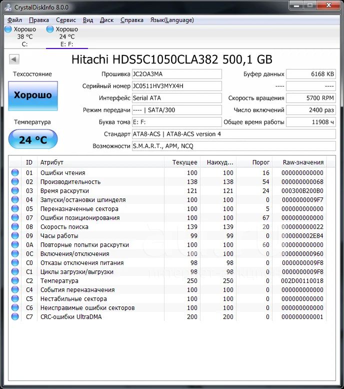
Task: Click status orb for 0C Включения/отключения
Action: 15,253
